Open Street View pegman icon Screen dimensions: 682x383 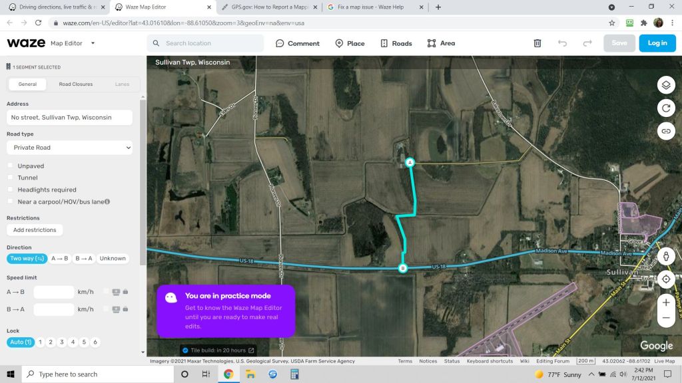click(x=666, y=256)
